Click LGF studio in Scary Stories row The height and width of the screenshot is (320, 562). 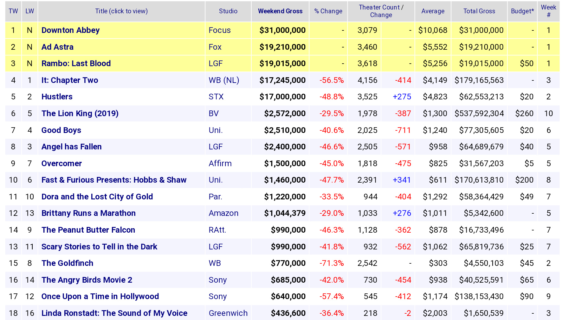tap(216, 247)
